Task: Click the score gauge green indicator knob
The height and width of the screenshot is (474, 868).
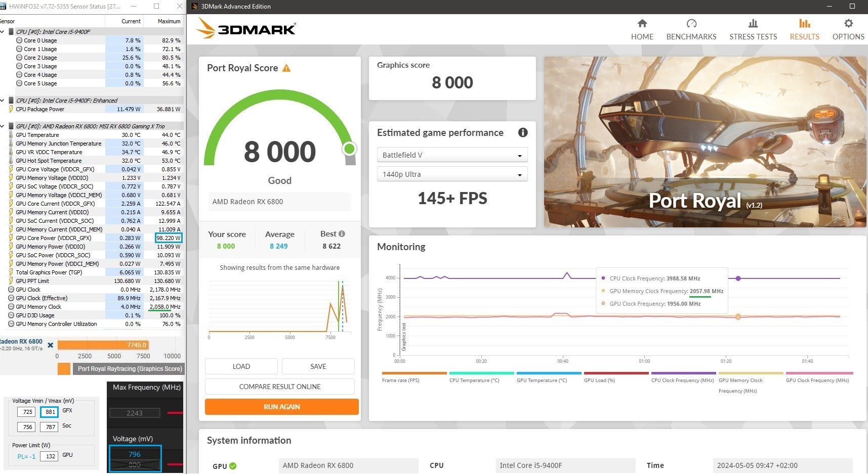Action: (349, 149)
